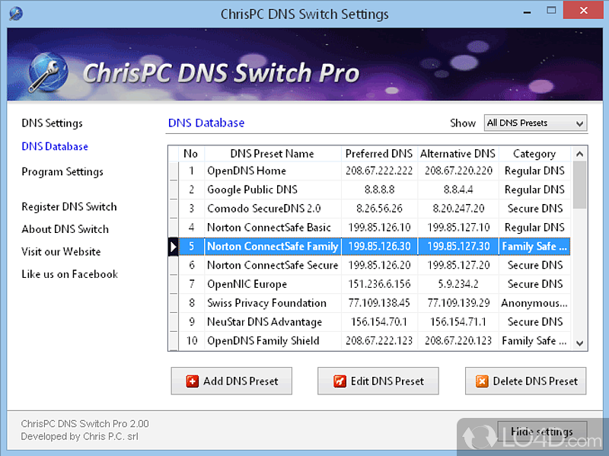
Task: Click the globe wrench logo in banner
Action: (48, 72)
